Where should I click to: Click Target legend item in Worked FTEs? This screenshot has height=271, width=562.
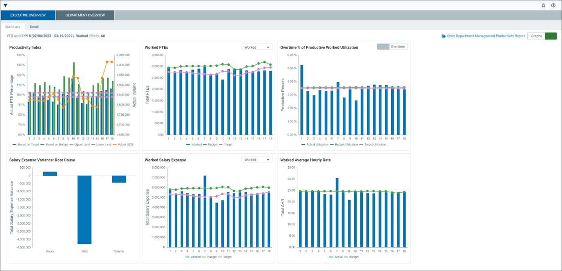pos(225,144)
